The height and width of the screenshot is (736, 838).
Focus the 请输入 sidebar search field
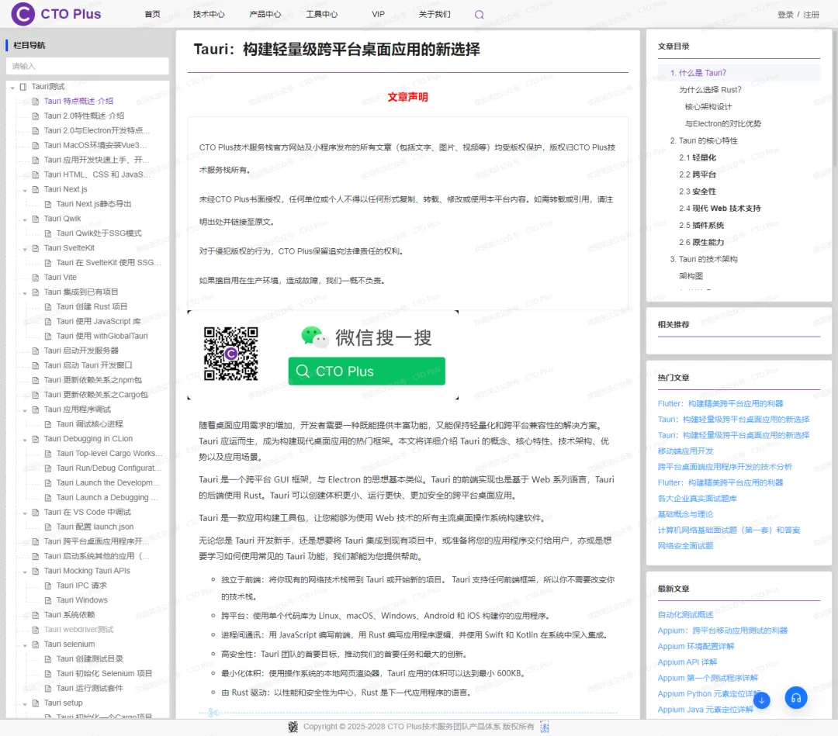[87, 66]
